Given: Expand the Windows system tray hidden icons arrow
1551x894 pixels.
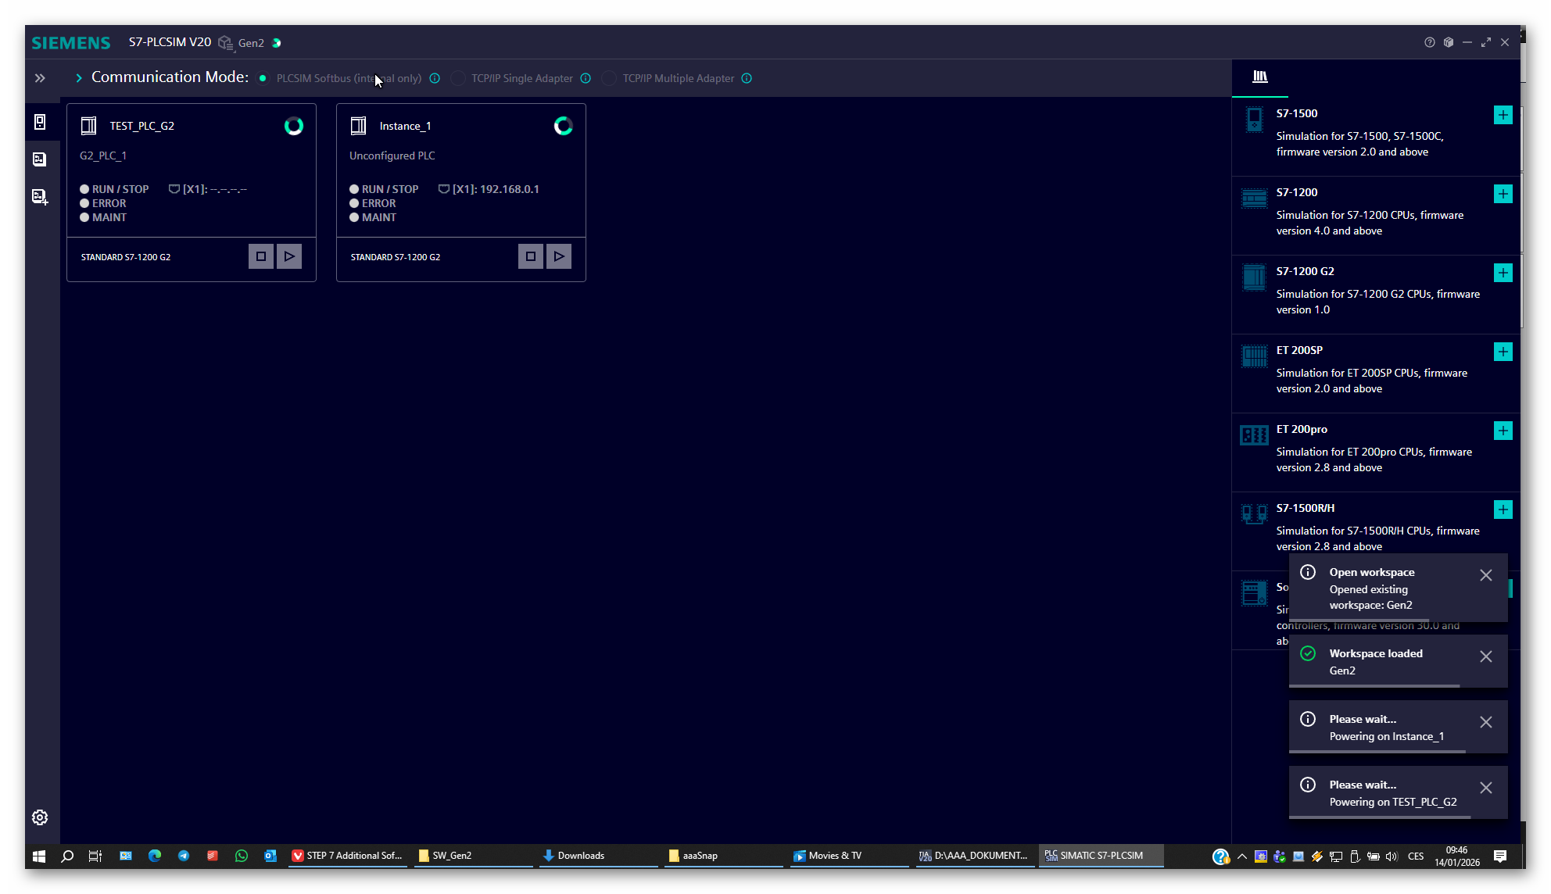Looking at the screenshot, I should point(1241,856).
